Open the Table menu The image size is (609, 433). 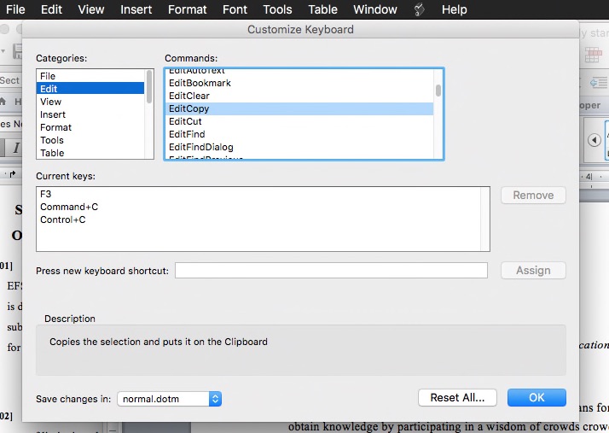[x=322, y=9]
